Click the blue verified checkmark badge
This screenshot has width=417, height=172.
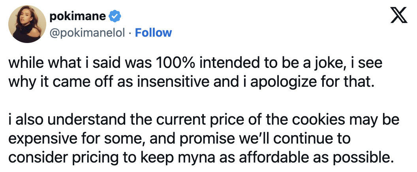(x=115, y=17)
